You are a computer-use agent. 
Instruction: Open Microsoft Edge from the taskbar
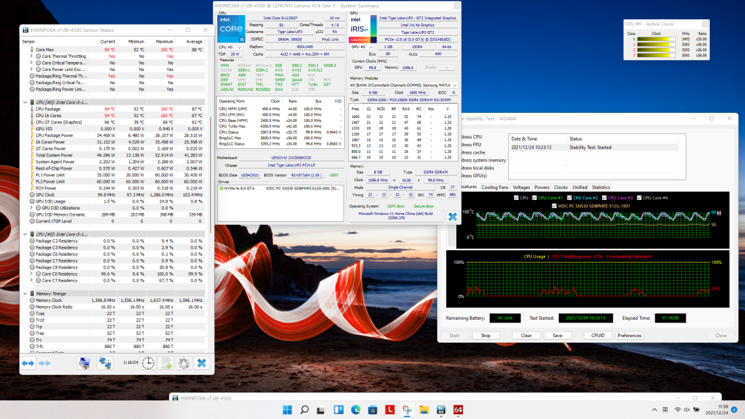click(x=355, y=409)
